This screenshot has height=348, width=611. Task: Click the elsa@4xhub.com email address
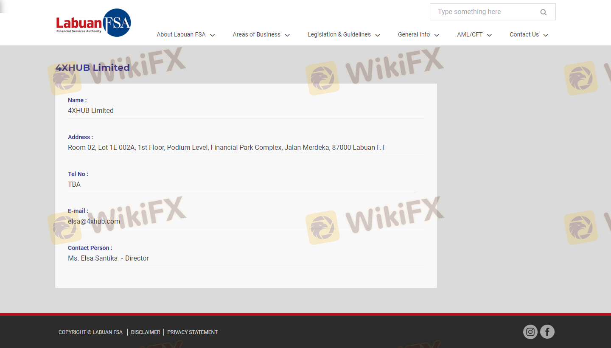click(x=94, y=222)
